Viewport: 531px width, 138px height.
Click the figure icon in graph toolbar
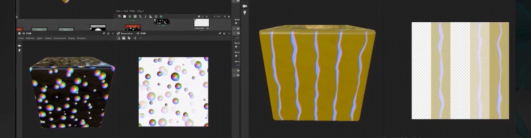140,17
